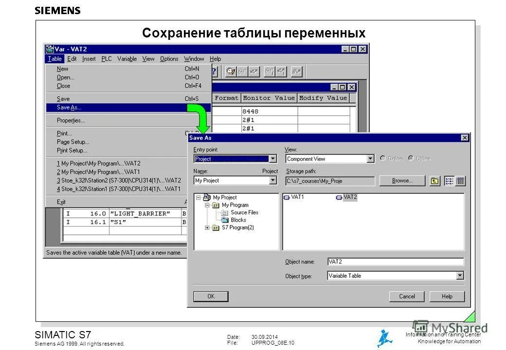
Task: Choose Print... from the Table menu
Action: point(116,133)
